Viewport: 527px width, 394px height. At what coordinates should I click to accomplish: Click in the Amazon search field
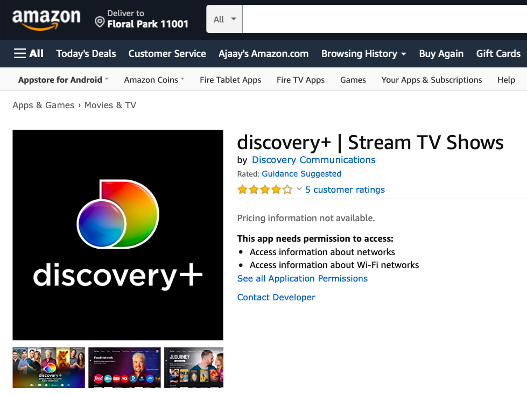[x=384, y=19]
